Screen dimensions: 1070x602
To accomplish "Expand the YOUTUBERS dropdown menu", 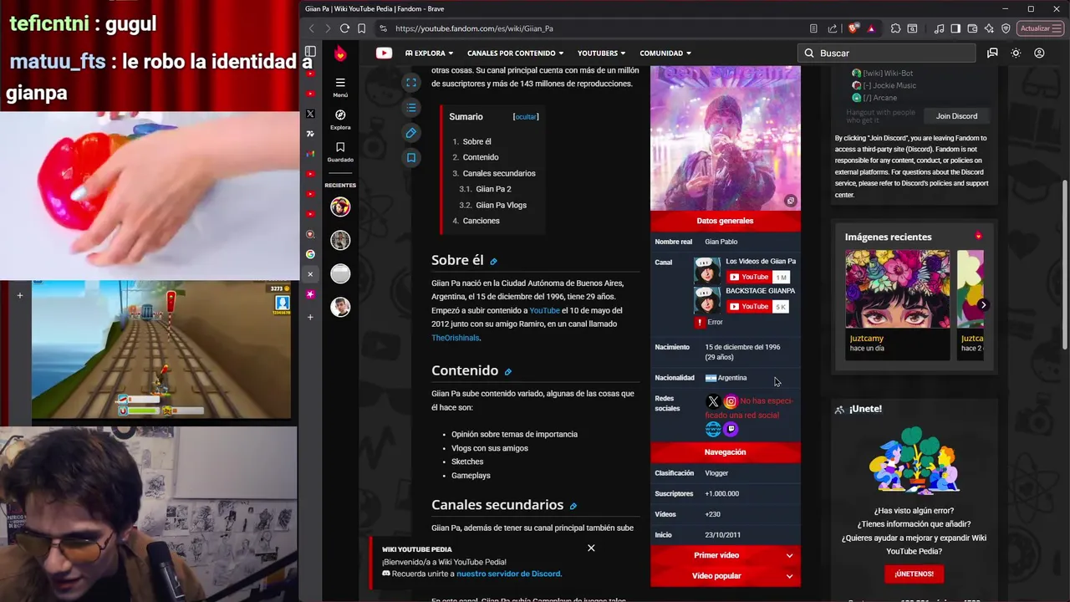I will (x=602, y=53).
